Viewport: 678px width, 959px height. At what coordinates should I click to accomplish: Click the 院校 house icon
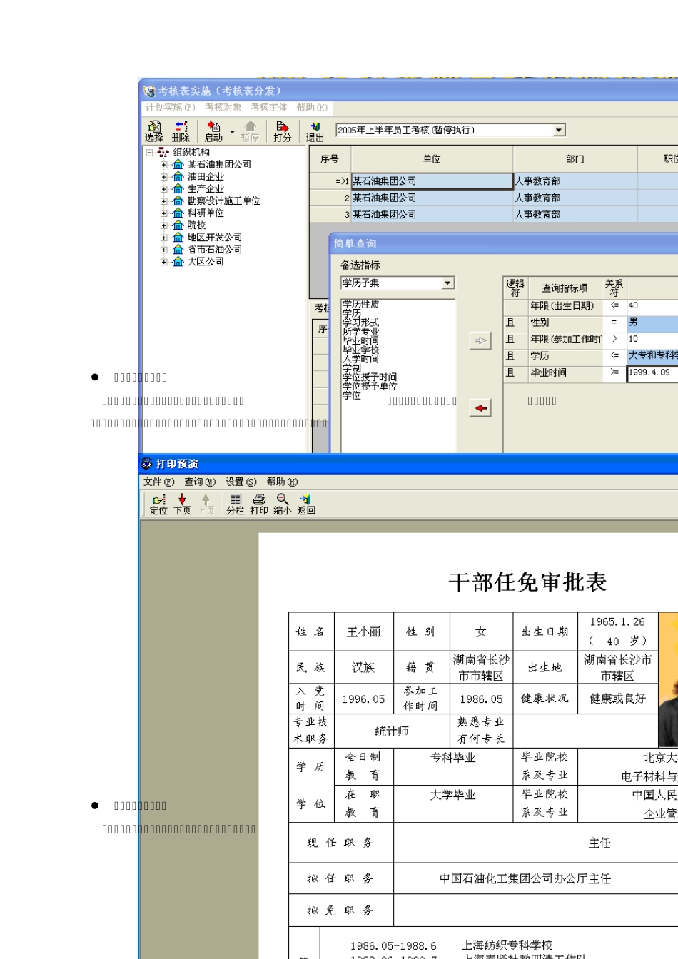click(x=178, y=225)
